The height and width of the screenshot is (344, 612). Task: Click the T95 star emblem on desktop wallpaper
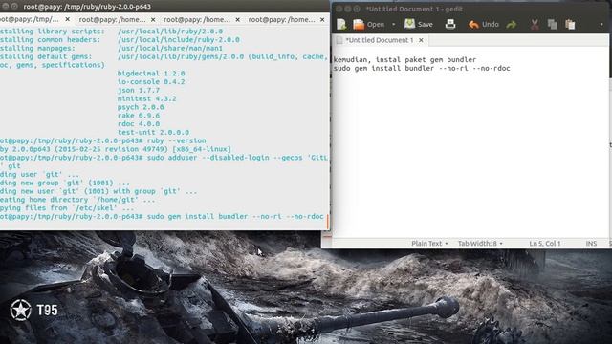(20, 311)
